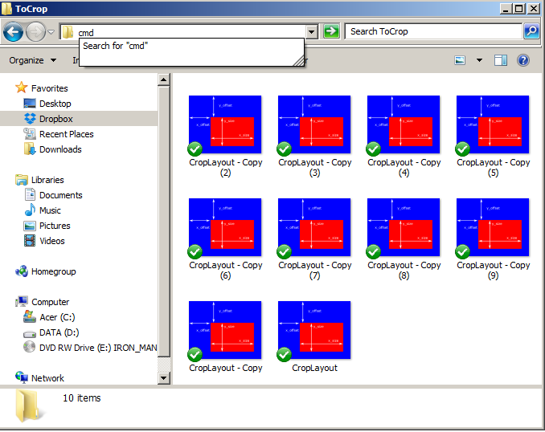Click the search magnifier icon

[531, 31]
